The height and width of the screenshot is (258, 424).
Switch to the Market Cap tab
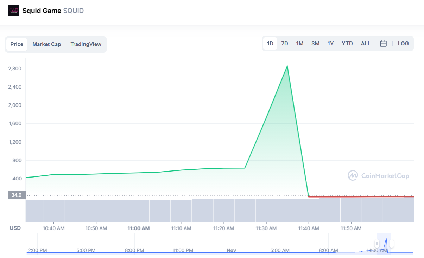pyautogui.click(x=47, y=44)
